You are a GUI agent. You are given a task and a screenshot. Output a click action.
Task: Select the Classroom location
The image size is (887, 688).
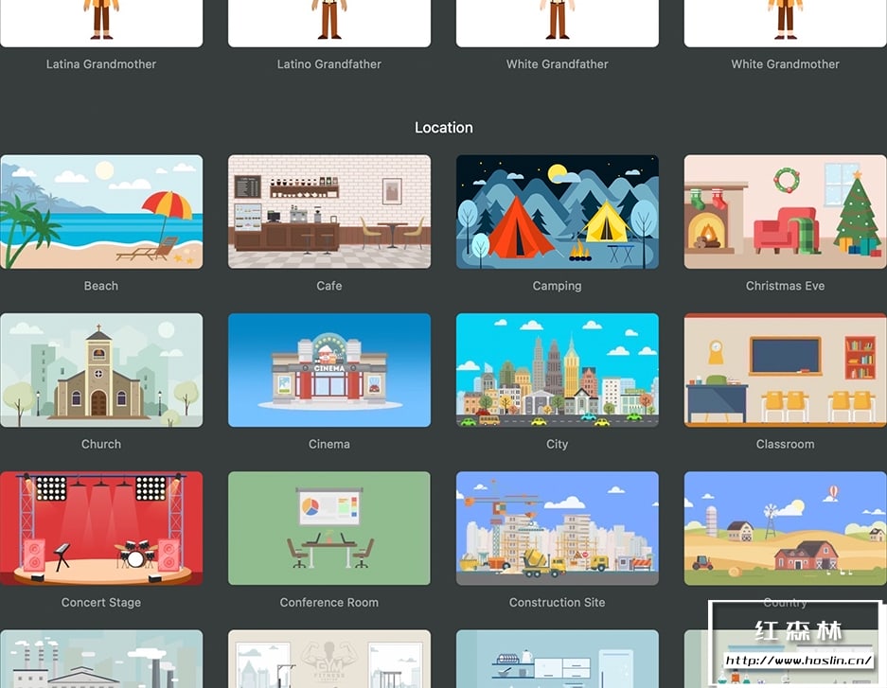pos(785,370)
